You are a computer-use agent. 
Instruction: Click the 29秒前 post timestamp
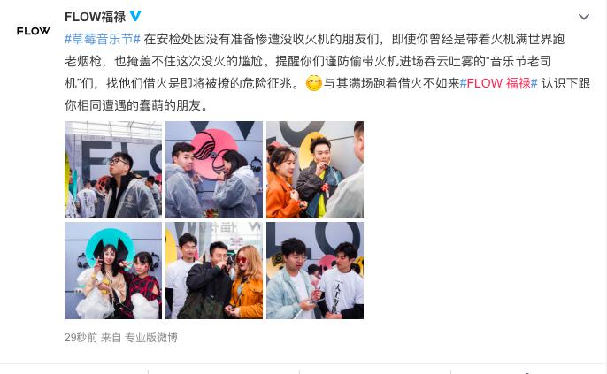(81, 337)
